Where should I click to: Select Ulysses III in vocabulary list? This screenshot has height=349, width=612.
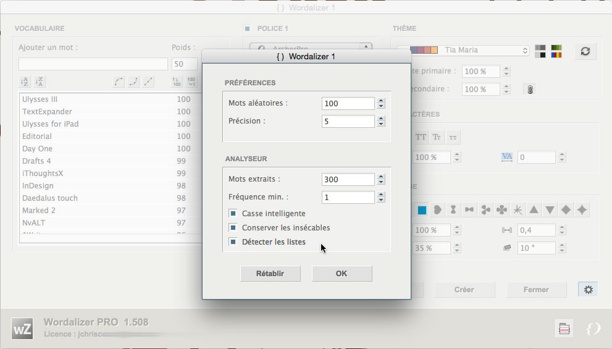click(111, 99)
